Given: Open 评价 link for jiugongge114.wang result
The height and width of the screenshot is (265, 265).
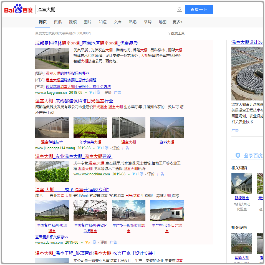Looking at the screenshot, I should point(116,148).
